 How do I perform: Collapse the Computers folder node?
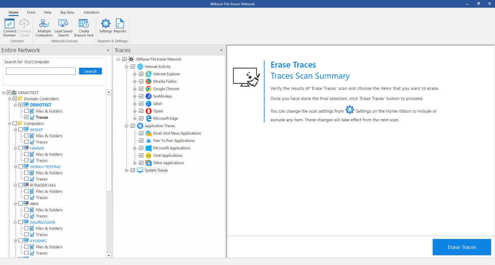click(9, 123)
